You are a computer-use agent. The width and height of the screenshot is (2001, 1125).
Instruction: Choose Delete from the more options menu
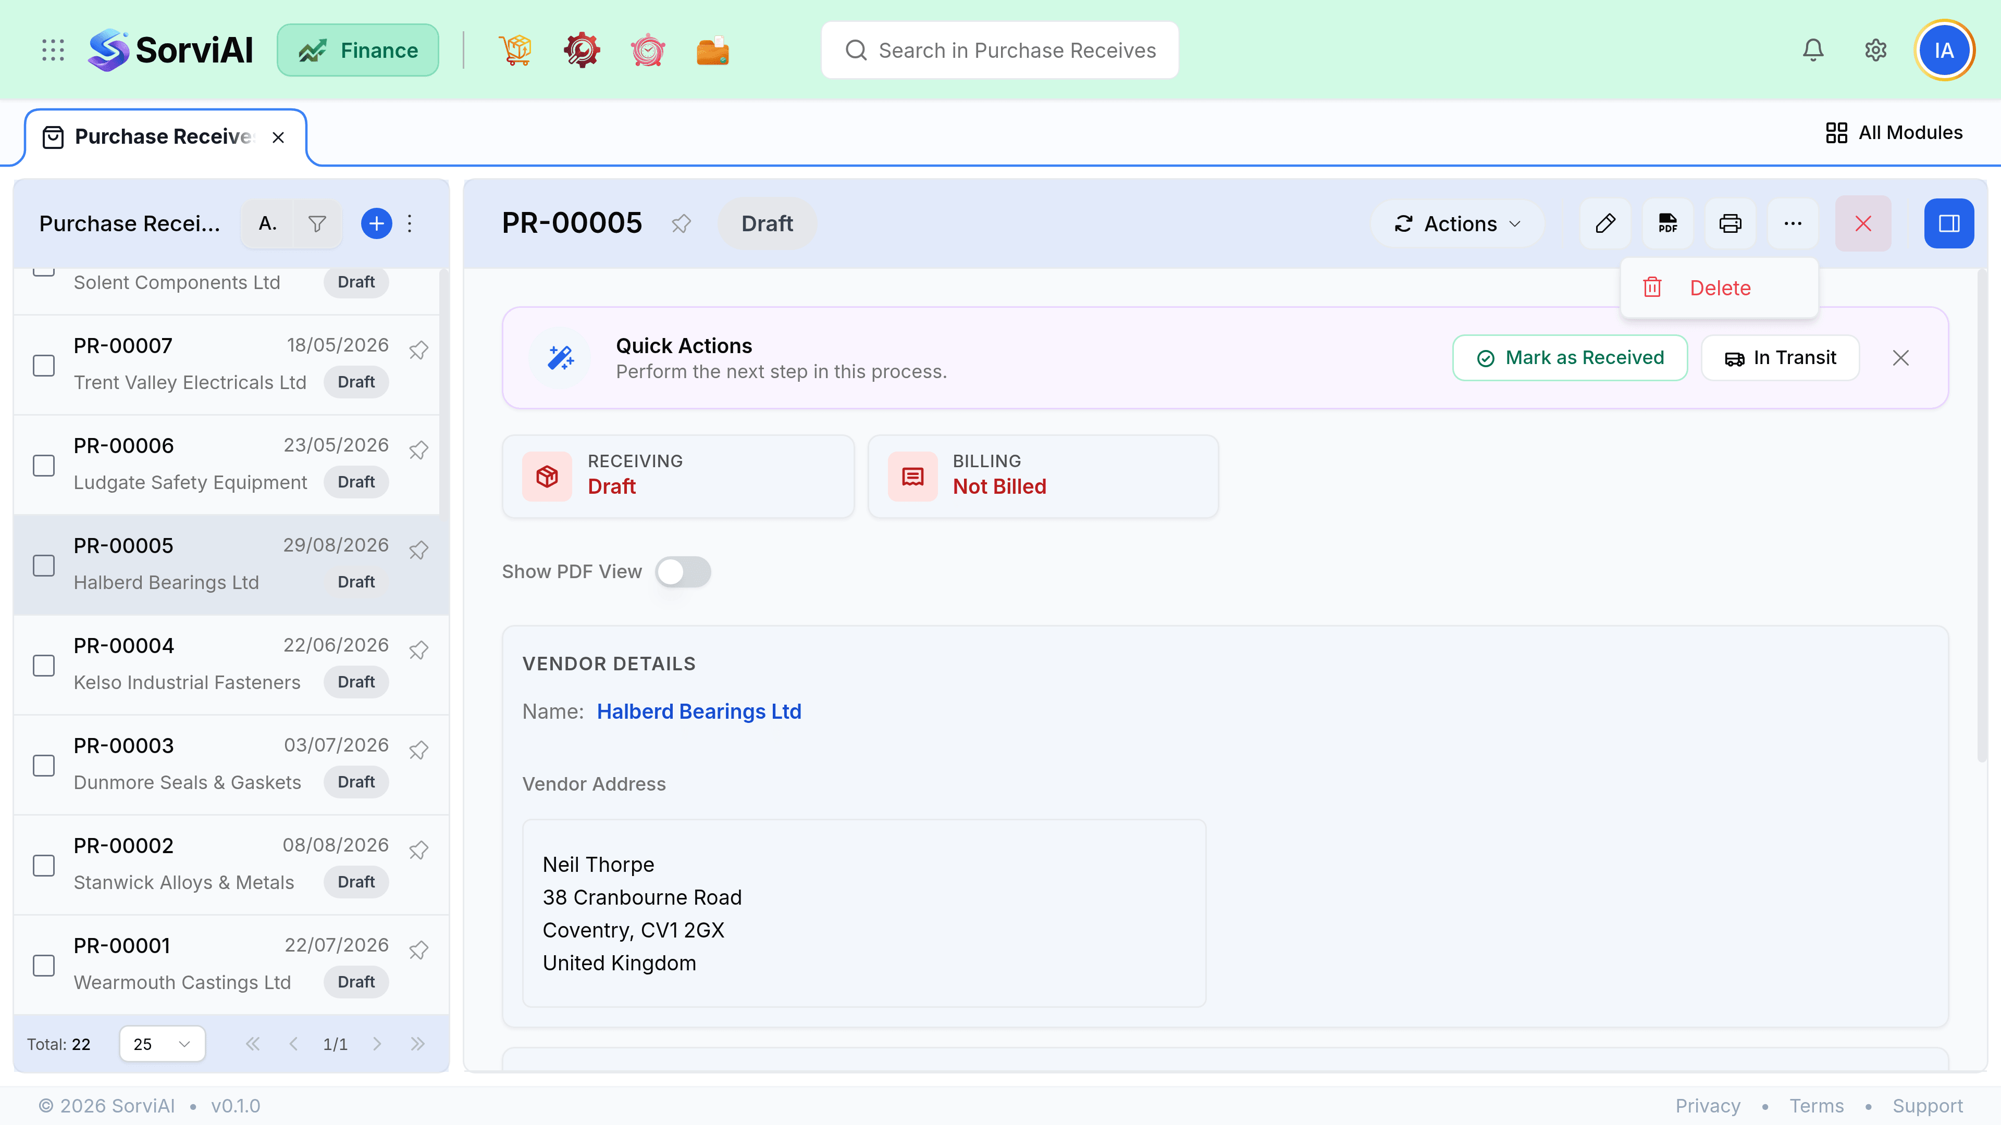[1719, 288]
